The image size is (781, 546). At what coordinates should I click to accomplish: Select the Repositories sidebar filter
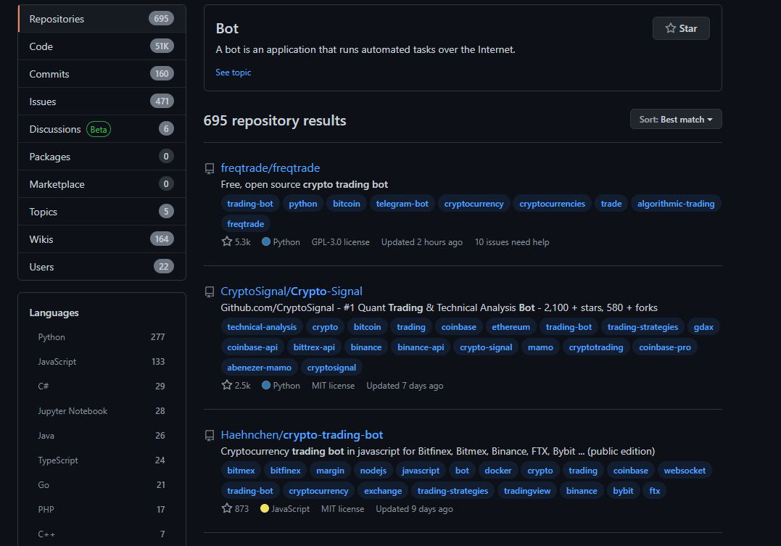(102, 19)
